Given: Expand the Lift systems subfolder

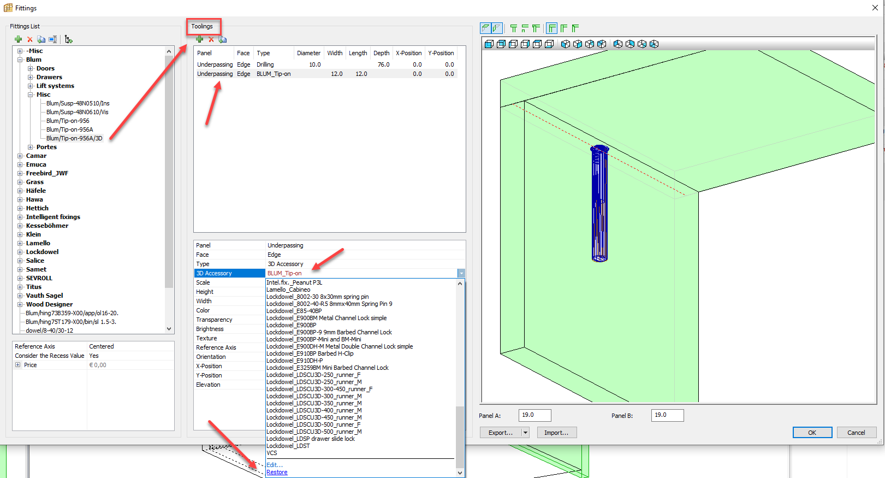Looking at the screenshot, I should point(31,86).
